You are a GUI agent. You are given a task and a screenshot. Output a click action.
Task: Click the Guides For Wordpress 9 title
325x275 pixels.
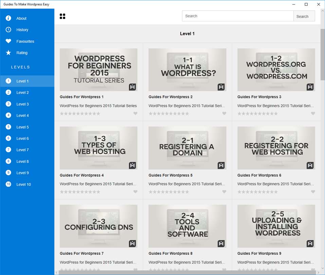[x=259, y=254]
